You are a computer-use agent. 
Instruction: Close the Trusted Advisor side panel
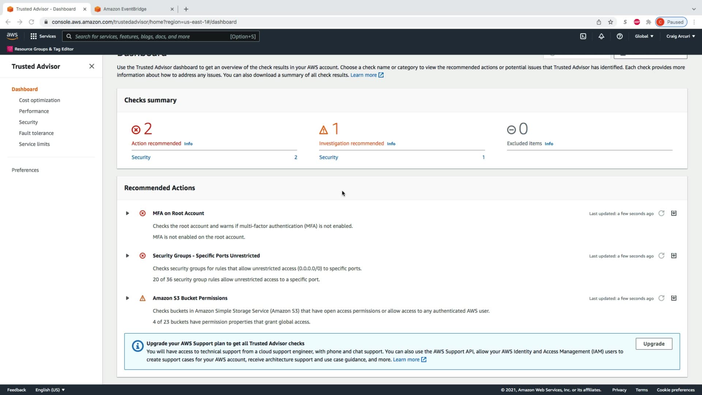92,66
